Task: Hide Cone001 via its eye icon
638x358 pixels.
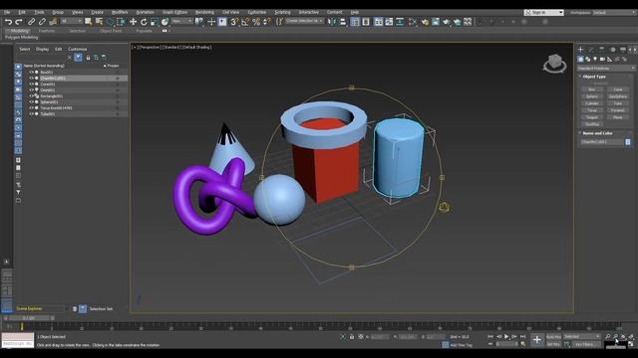Action: tap(31, 84)
